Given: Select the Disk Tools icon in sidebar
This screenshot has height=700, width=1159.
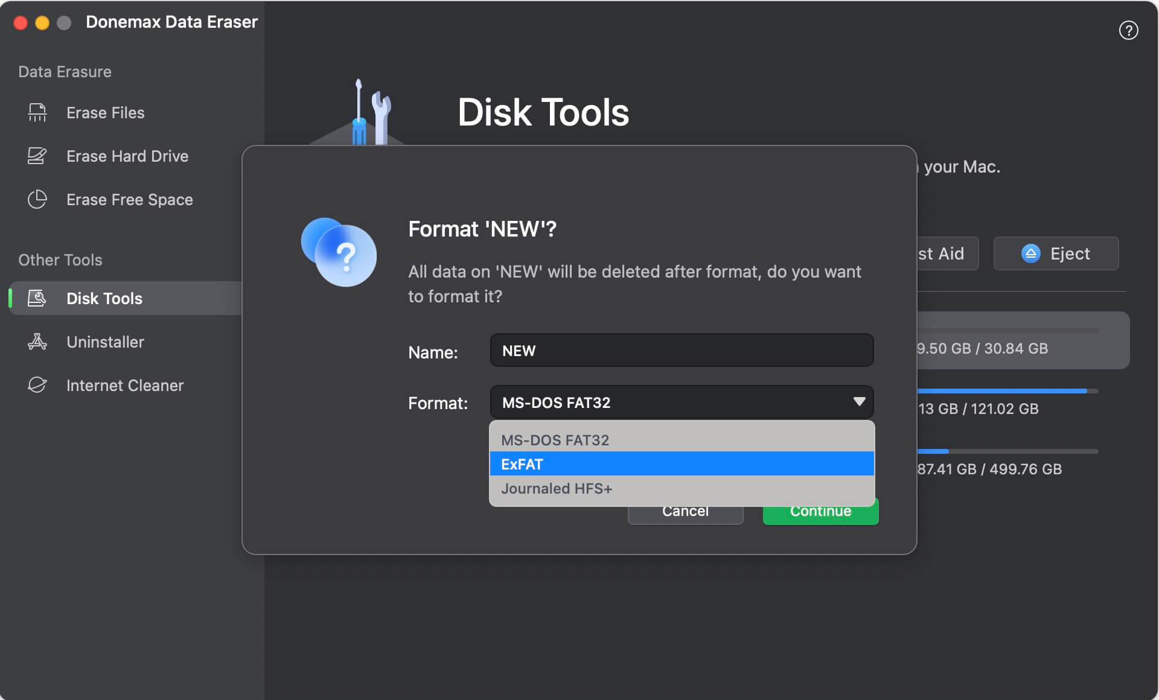Looking at the screenshot, I should pos(37,298).
